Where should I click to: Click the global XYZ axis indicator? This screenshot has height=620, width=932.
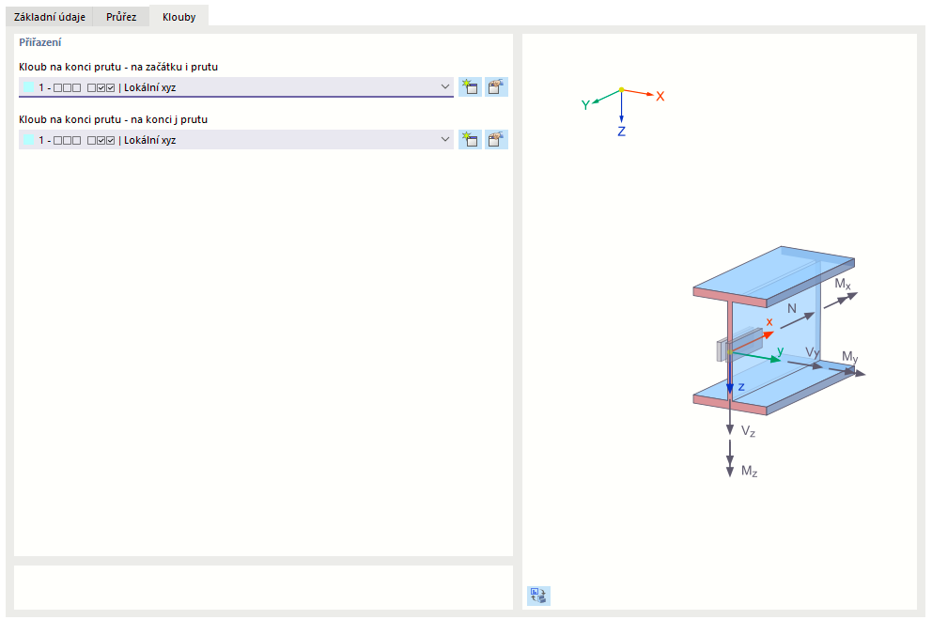tap(622, 111)
